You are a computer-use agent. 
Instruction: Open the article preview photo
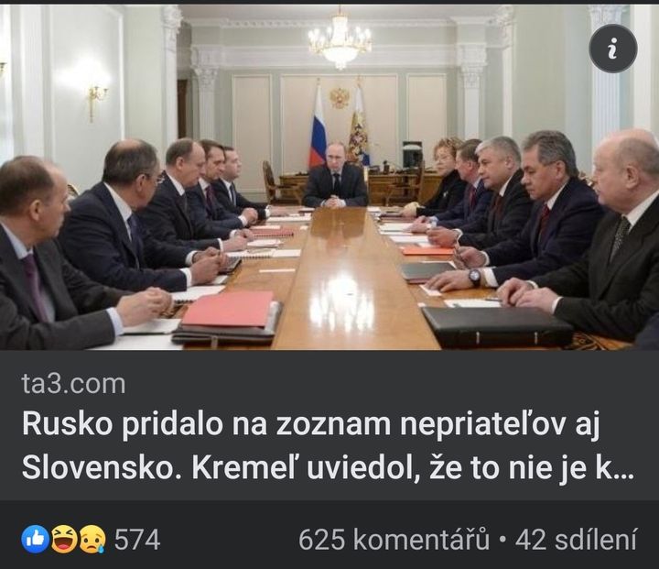(329, 177)
